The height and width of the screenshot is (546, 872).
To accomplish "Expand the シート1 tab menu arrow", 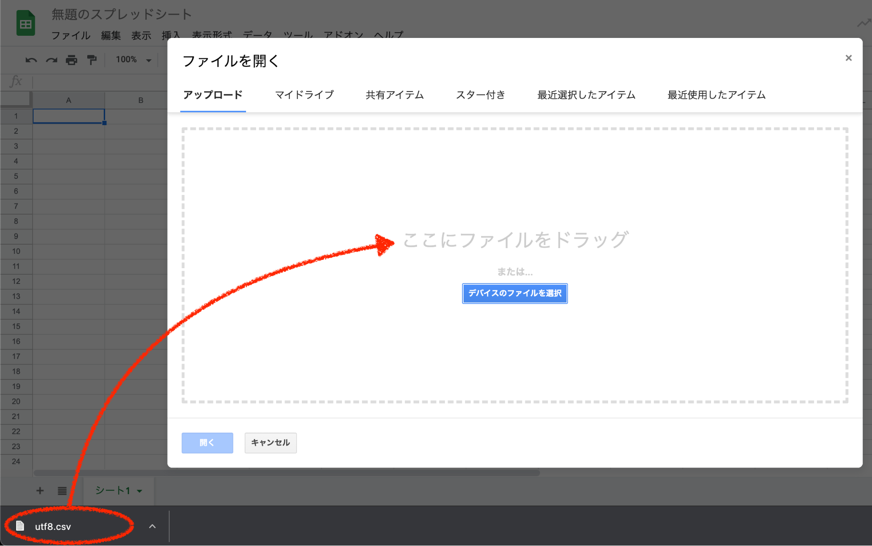I will click(x=140, y=491).
